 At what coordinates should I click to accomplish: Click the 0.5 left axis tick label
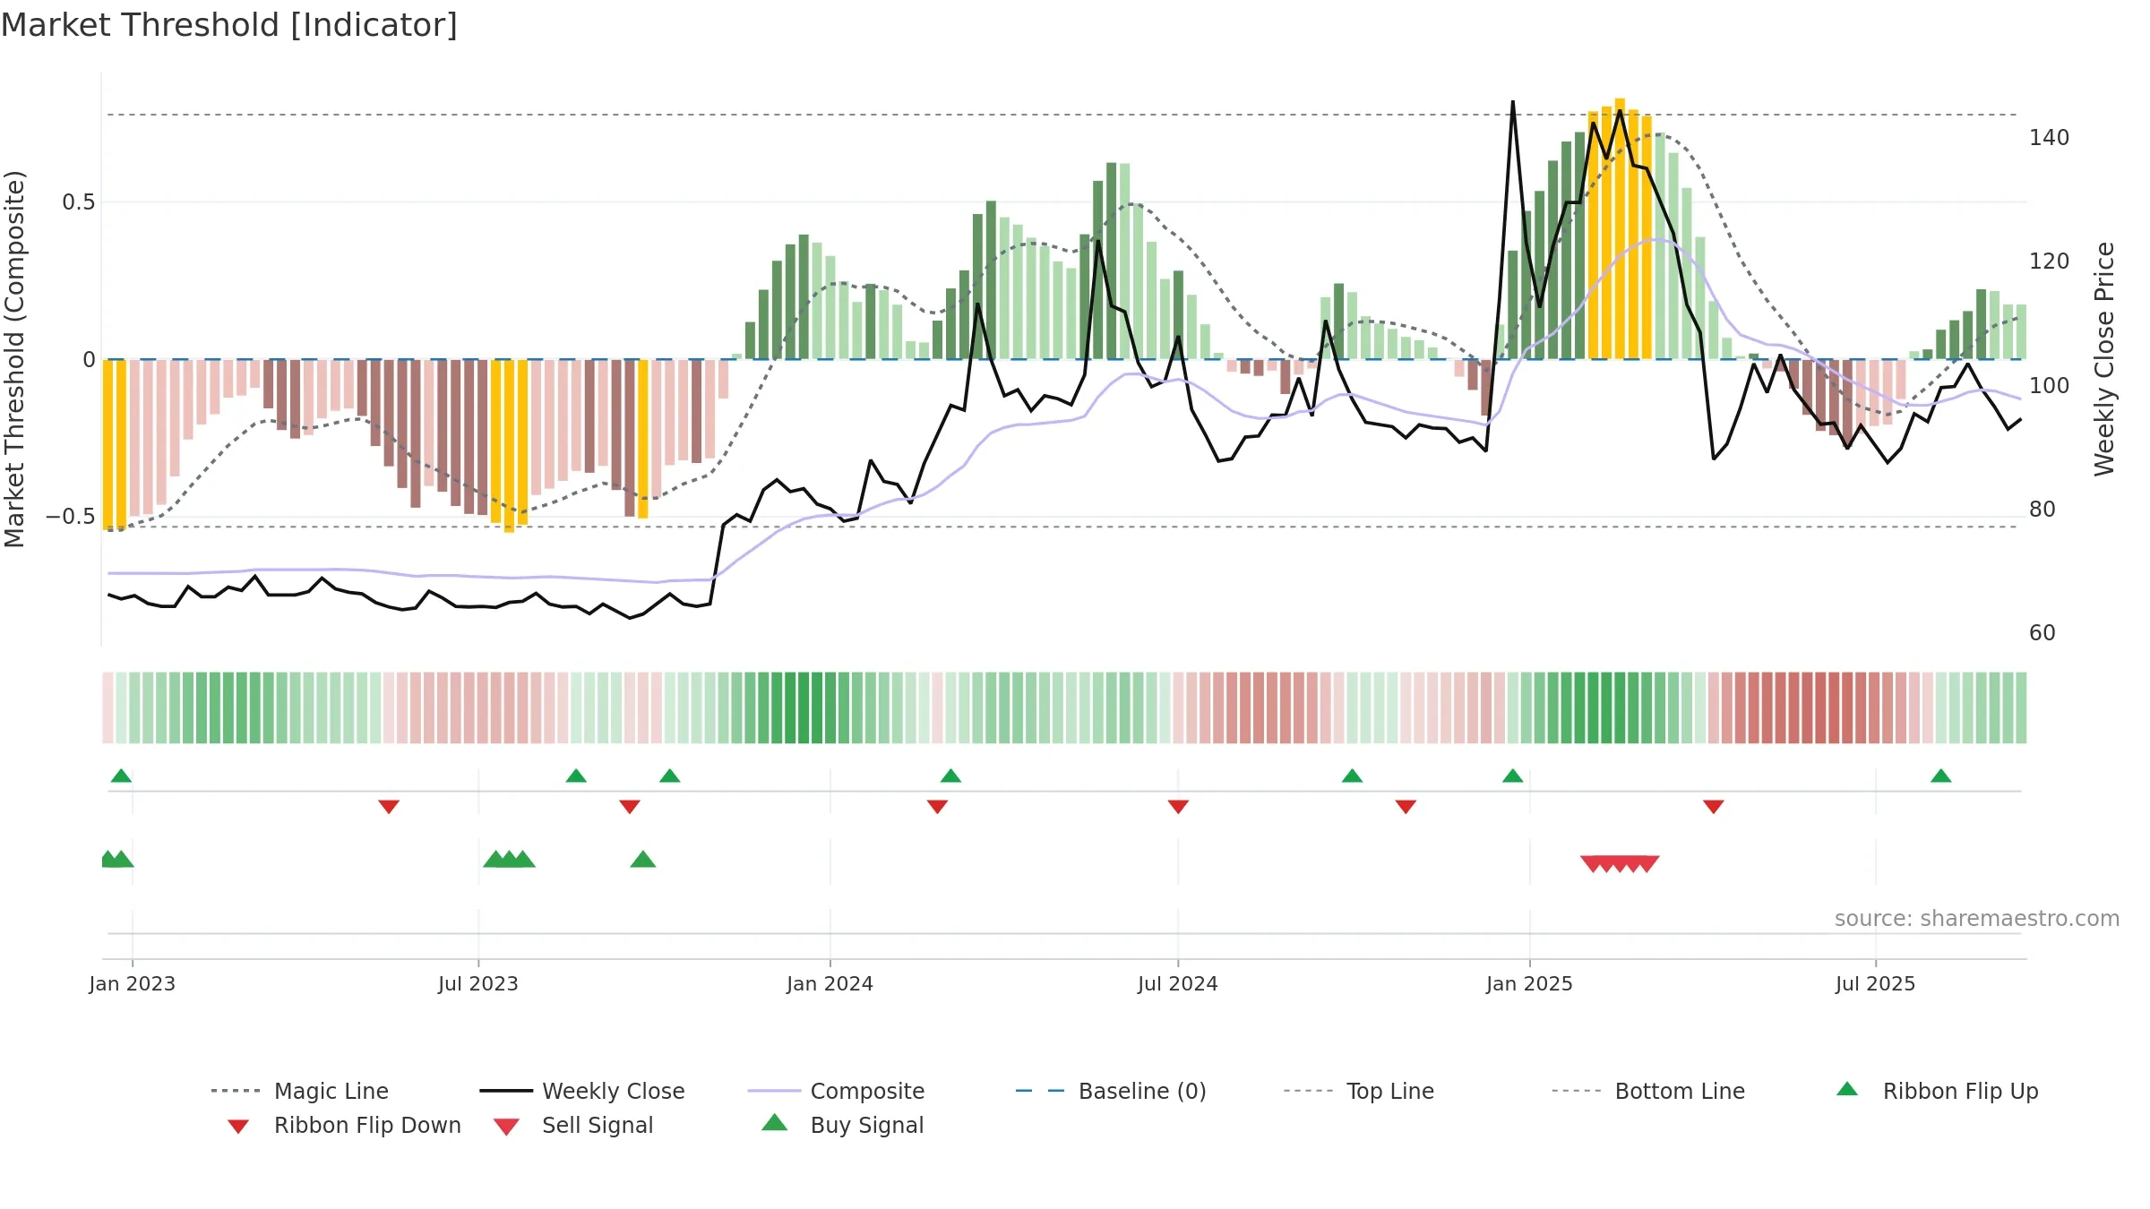pyautogui.click(x=79, y=202)
